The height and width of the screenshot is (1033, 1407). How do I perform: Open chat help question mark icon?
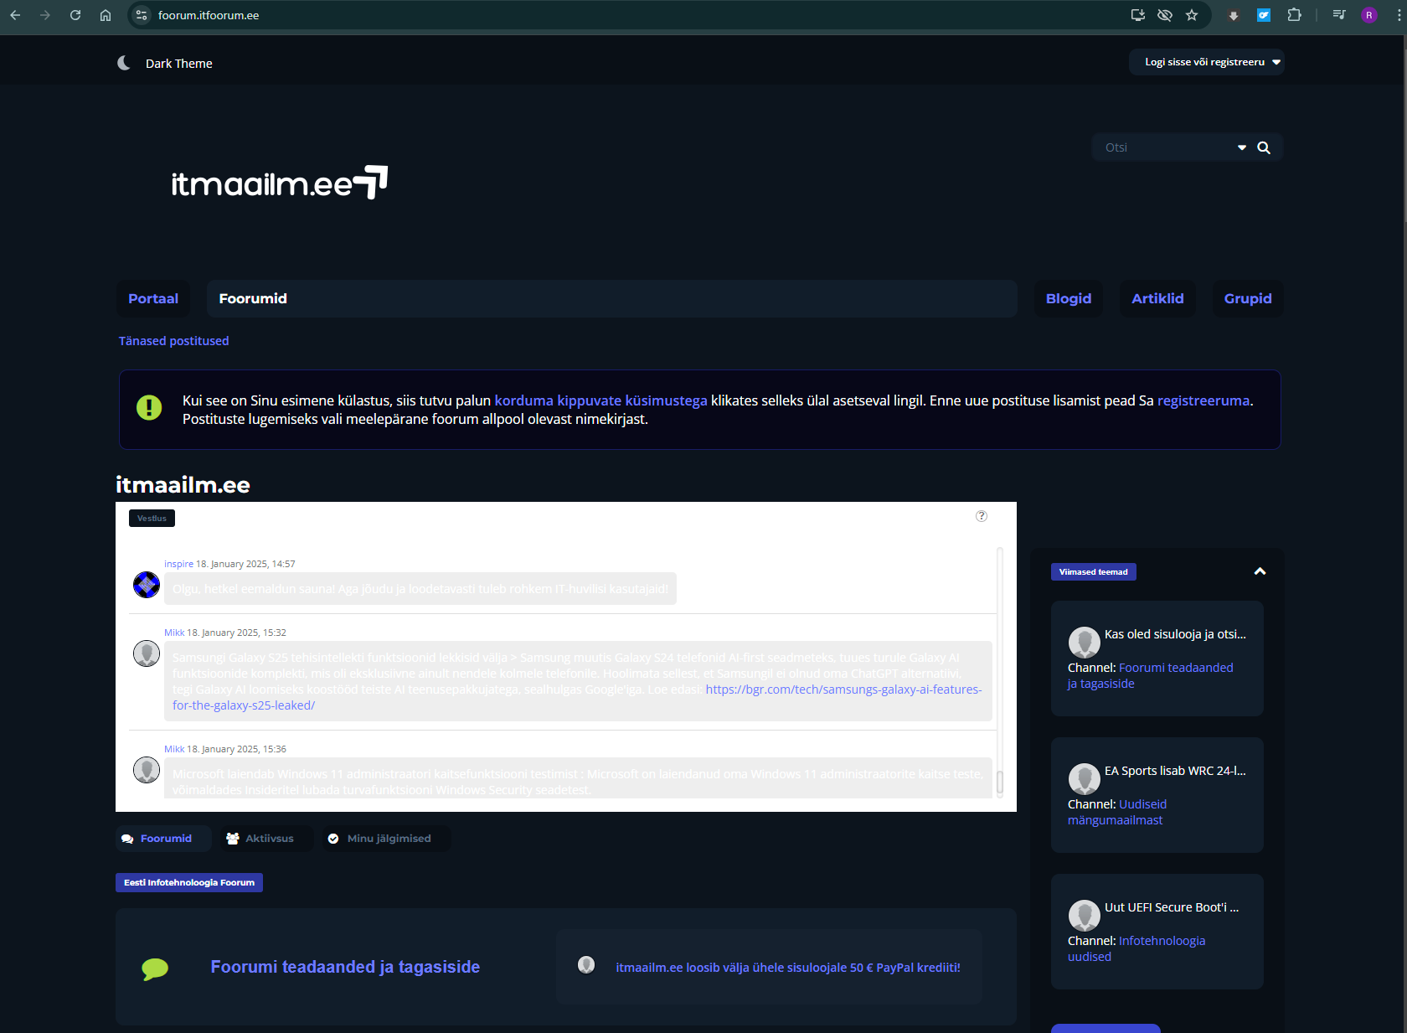pyautogui.click(x=982, y=516)
